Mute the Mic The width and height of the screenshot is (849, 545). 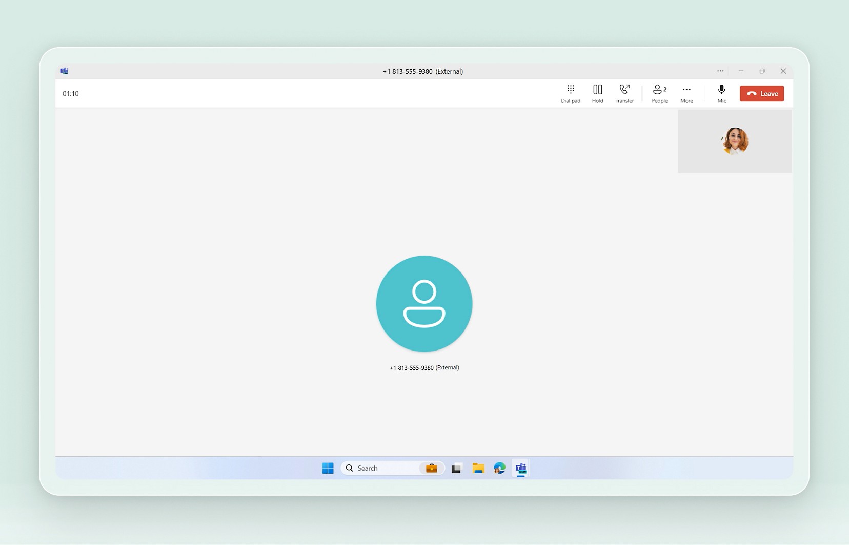[x=721, y=93]
